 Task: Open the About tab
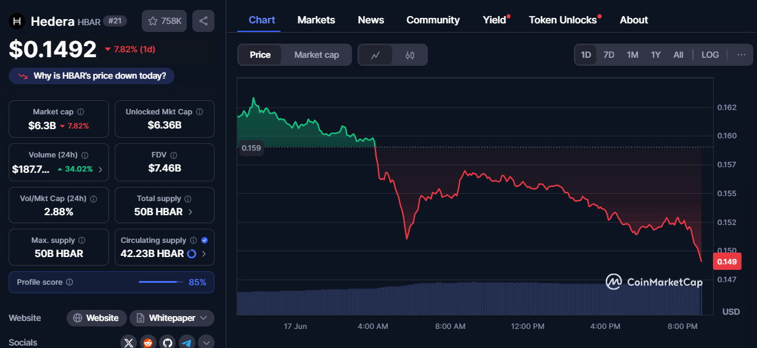(634, 20)
